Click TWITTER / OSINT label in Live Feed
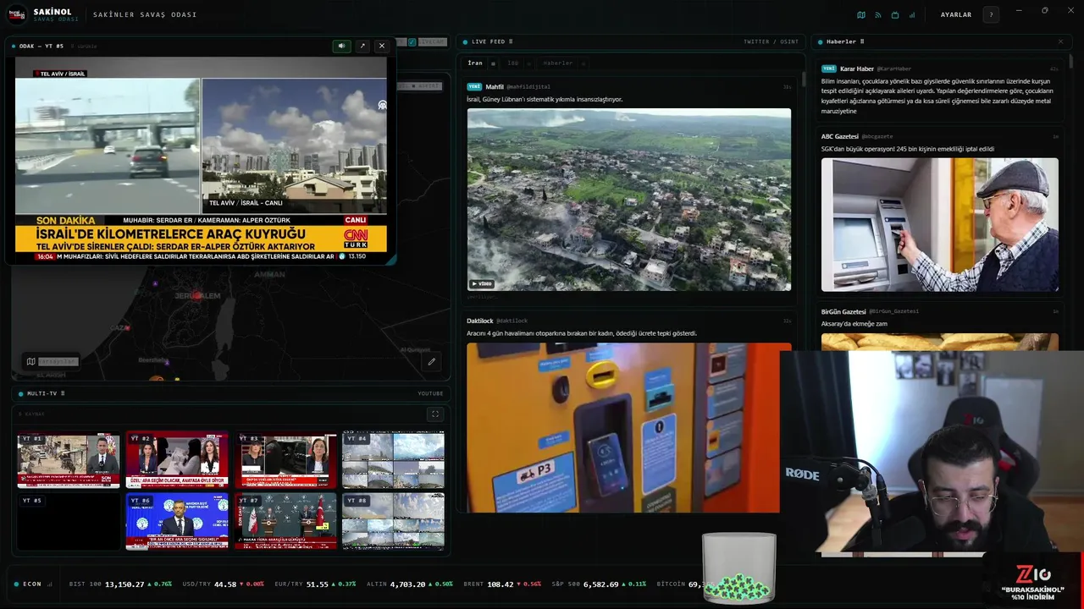This screenshot has width=1084, height=609. pos(771,41)
